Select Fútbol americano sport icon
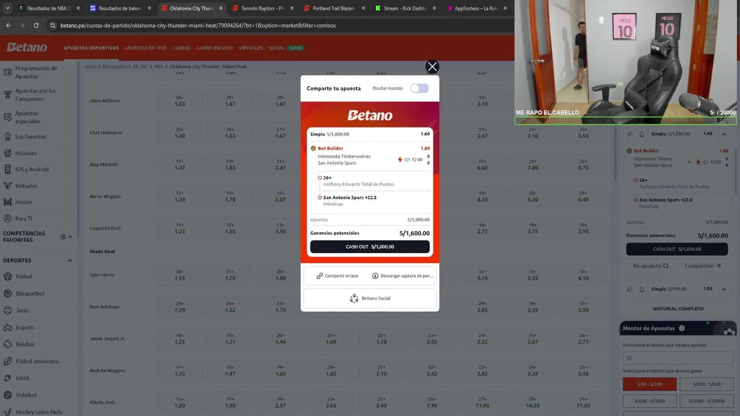 [8, 361]
